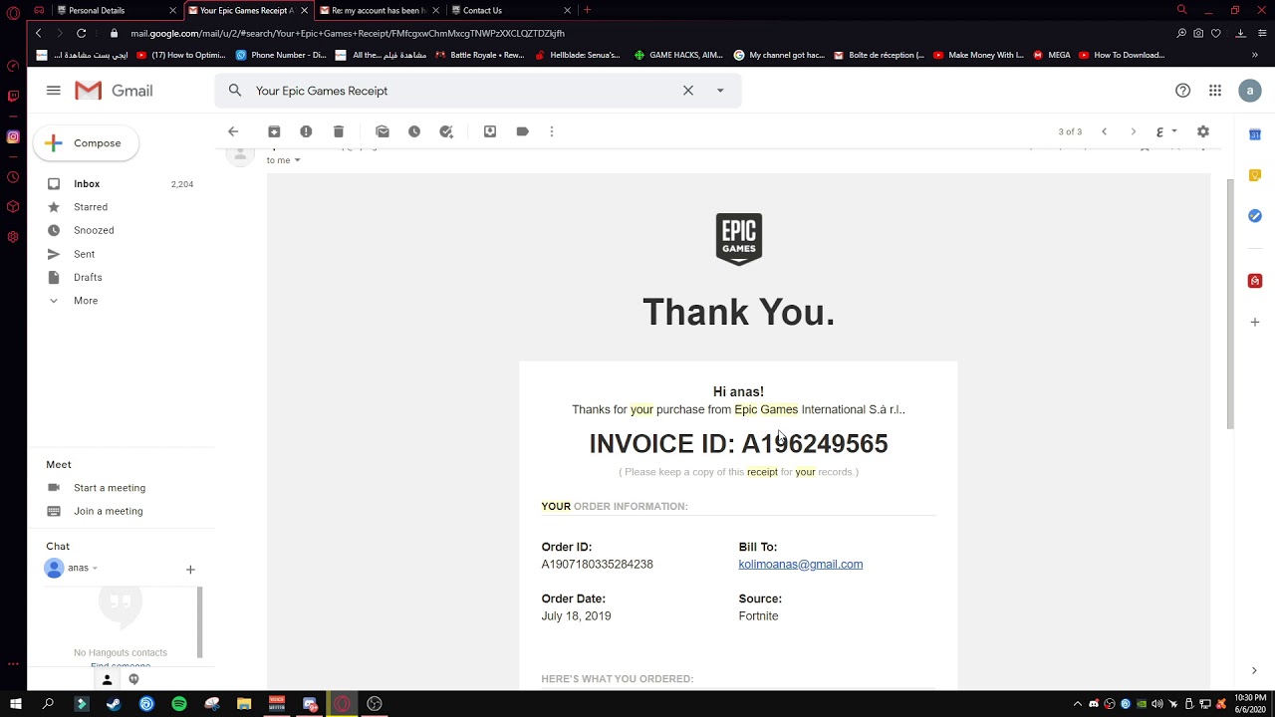
Task: Open the anas chat status dropdown
Action: [95, 568]
